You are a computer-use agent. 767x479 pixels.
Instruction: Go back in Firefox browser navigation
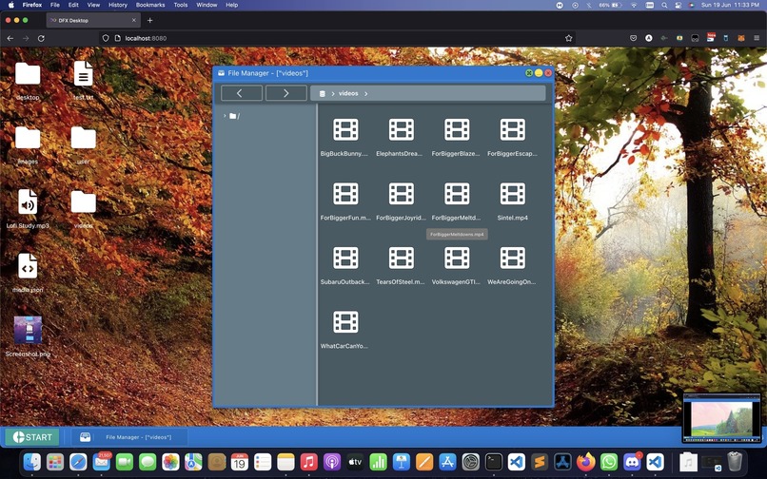coord(10,38)
